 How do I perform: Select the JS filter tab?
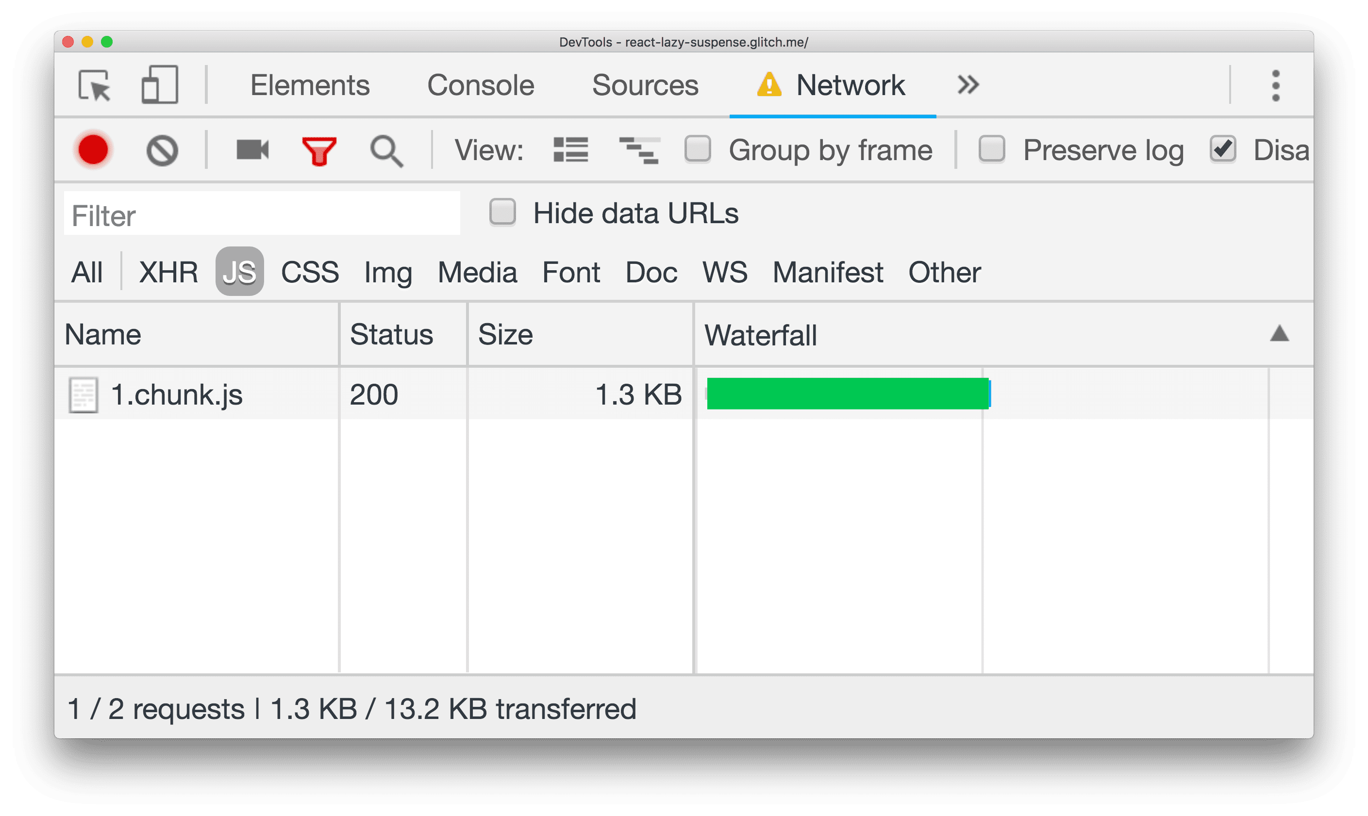(x=238, y=273)
